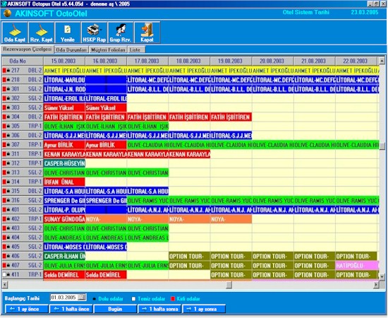Select KENAN KARAAYLA cell on 18.08.2003
This screenshot has width=388, height=318.
[x=189, y=154]
